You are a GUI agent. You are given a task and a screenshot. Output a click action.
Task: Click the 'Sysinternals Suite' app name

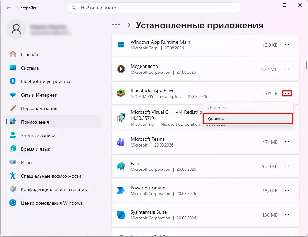pyautogui.click(x=149, y=212)
